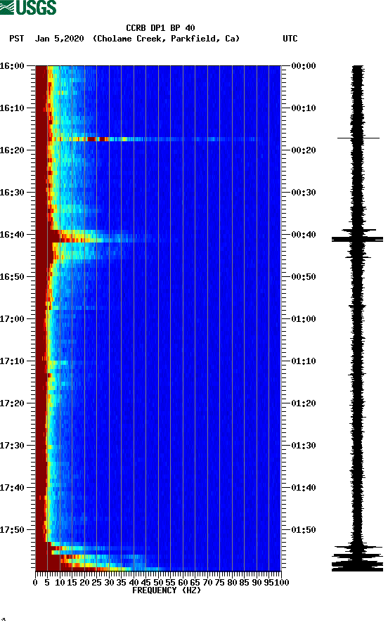Click the 17:30 PST time label
Viewport: 388px width, 627px height.
[x=12, y=446]
